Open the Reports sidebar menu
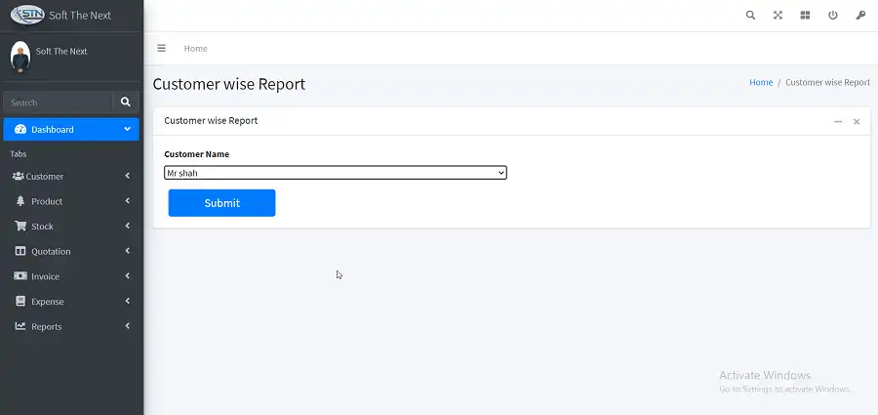The height and width of the screenshot is (415, 878). coord(71,327)
